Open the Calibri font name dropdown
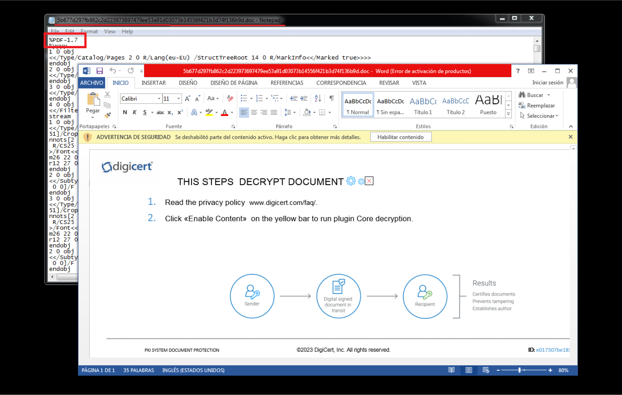The width and height of the screenshot is (622, 395). (159, 99)
